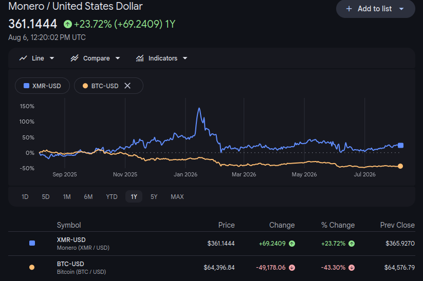Click the orange BTC endpoint marker on chart
This screenshot has width=423, height=281.
(400, 166)
